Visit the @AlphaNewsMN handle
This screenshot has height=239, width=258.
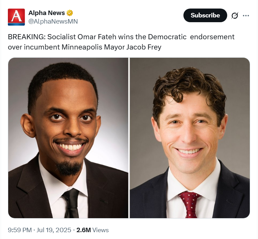[x=53, y=22]
